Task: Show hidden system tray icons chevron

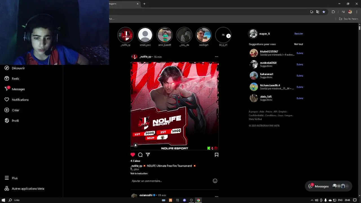Action: click(312, 200)
